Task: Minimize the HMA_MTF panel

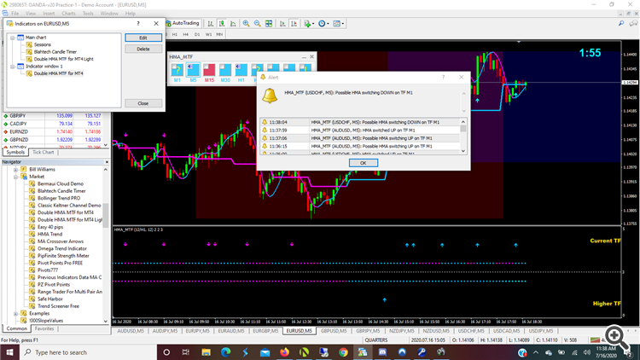Action: [x=304, y=57]
